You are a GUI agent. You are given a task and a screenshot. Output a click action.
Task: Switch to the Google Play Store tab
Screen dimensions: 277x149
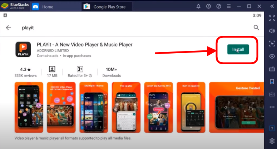click(x=107, y=7)
